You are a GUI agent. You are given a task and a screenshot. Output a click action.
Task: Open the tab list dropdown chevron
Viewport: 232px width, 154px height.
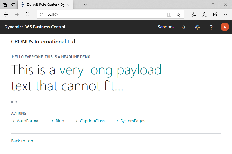(x=86, y=5)
